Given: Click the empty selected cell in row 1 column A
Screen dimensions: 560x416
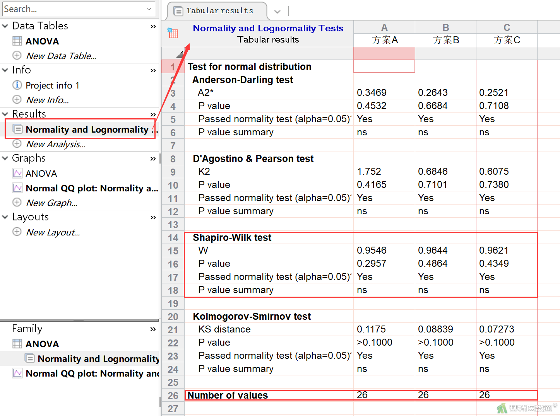Looking at the screenshot, I should pos(384,66).
